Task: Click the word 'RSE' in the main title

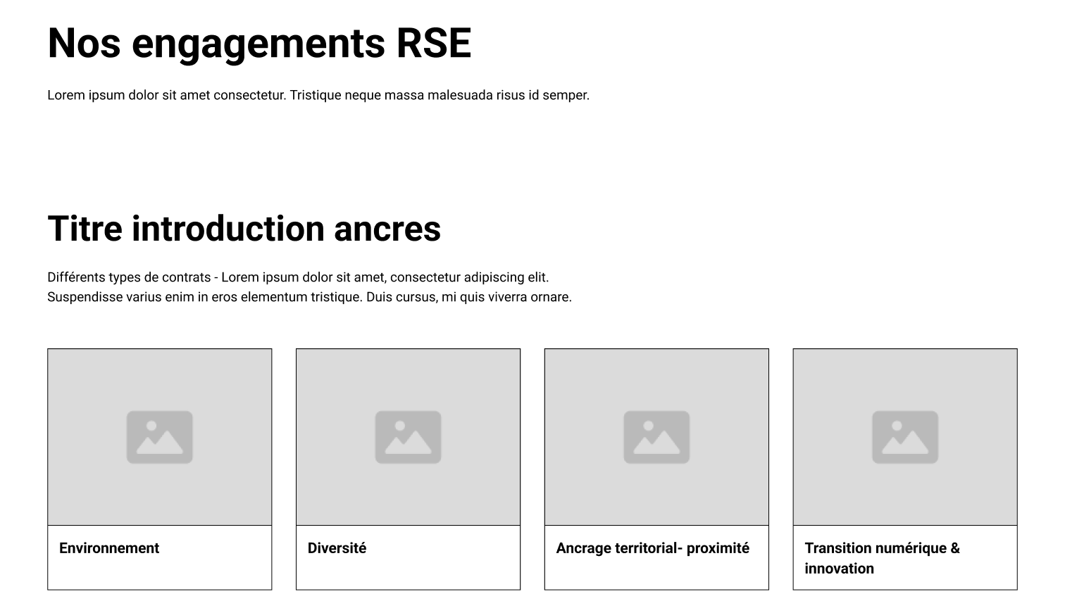Action: (434, 43)
